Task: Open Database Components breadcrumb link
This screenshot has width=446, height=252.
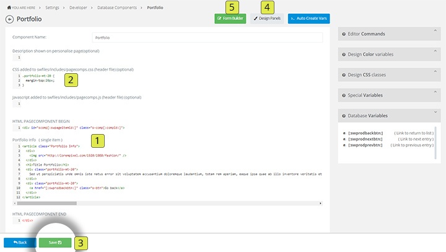Action: pos(117,7)
